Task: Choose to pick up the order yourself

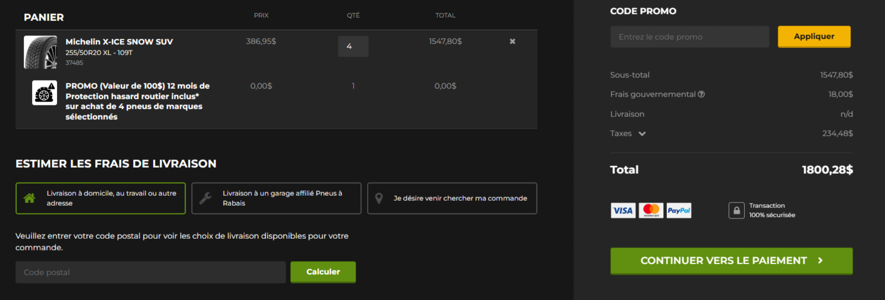Action: [x=452, y=199]
